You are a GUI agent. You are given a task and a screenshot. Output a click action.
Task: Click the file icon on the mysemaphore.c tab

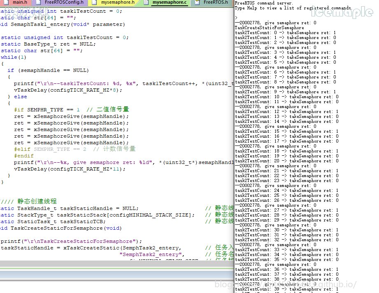click(146, 2)
